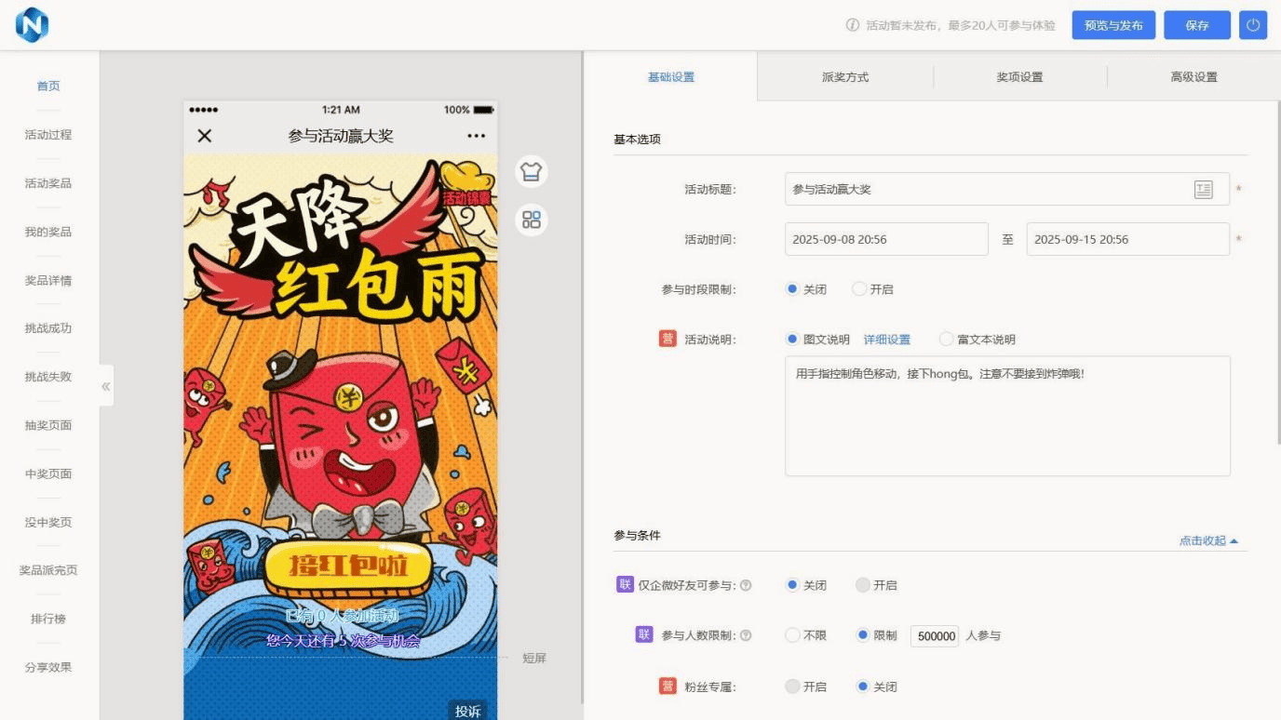
Task: Click the blue N logo icon
Action: click(32, 25)
